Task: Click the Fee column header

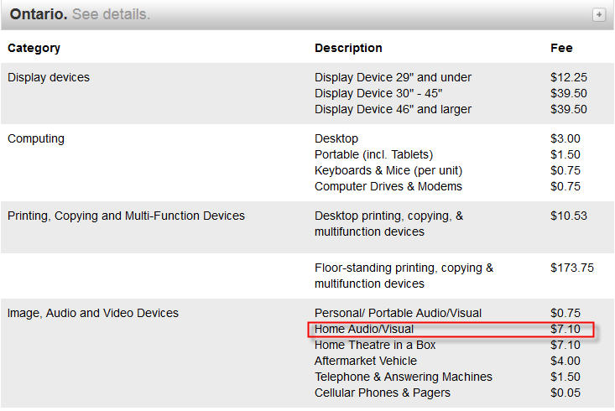Action: pos(561,48)
